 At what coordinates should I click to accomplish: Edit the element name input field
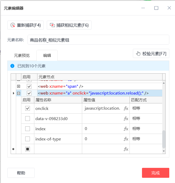(x=98, y=40)
